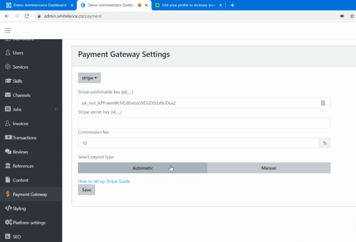This screenshot has height=242, width=356.
Task: Click the Platform settings gears icon
Action: pos(8,222)
